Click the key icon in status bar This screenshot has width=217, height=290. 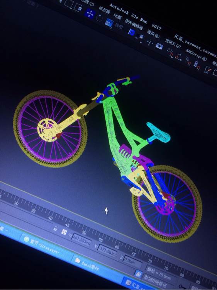coord(183,287)
